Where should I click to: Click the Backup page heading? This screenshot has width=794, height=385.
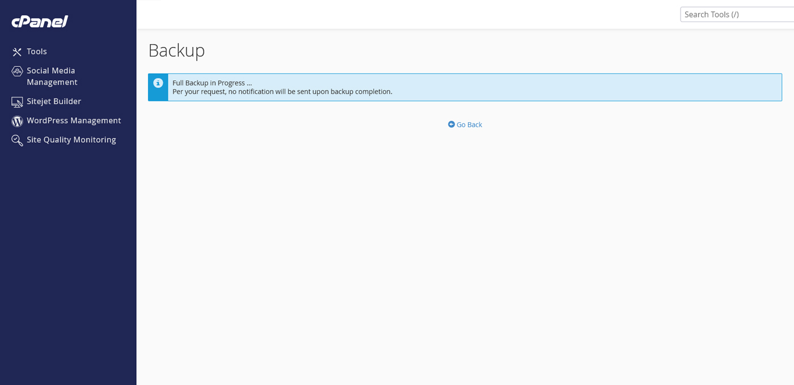(176, 50)
